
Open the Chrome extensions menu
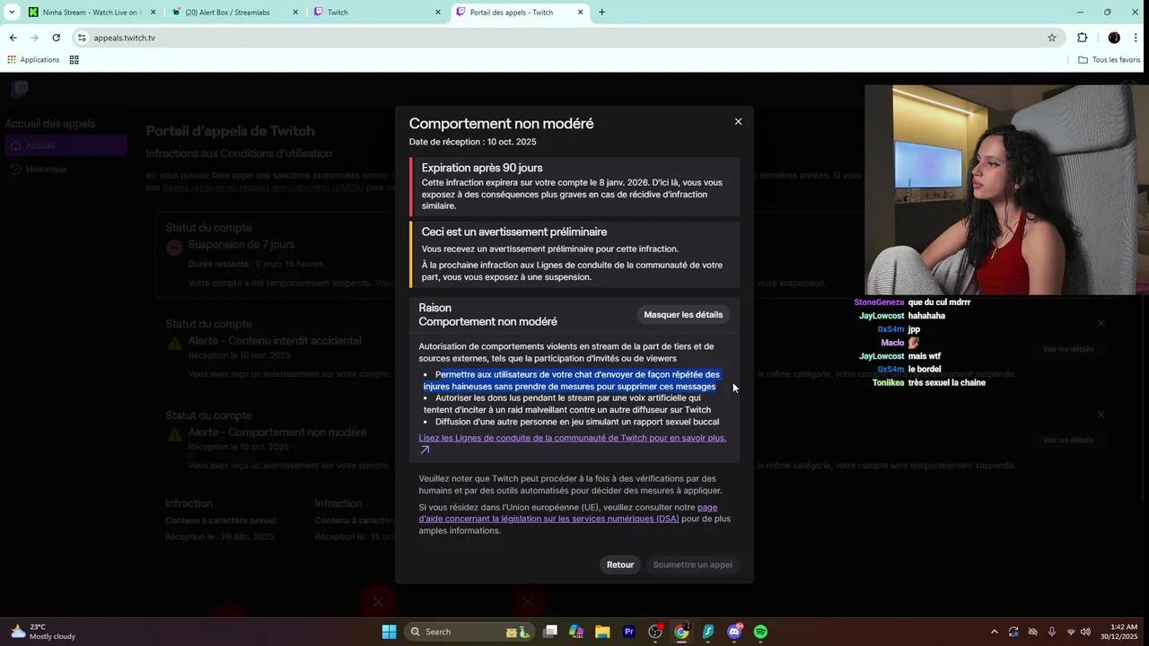1082,38
